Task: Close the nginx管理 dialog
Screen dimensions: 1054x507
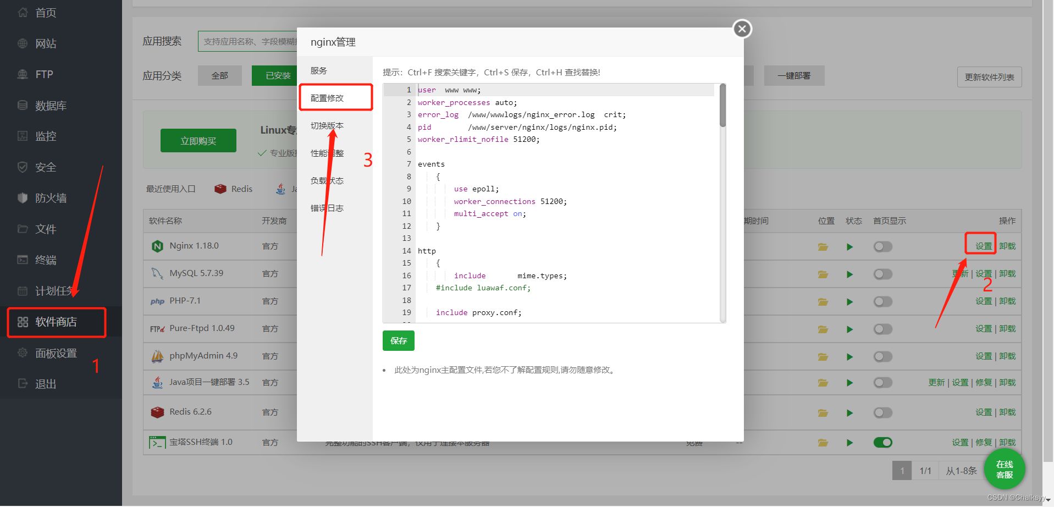Action: tap(742, 29)
